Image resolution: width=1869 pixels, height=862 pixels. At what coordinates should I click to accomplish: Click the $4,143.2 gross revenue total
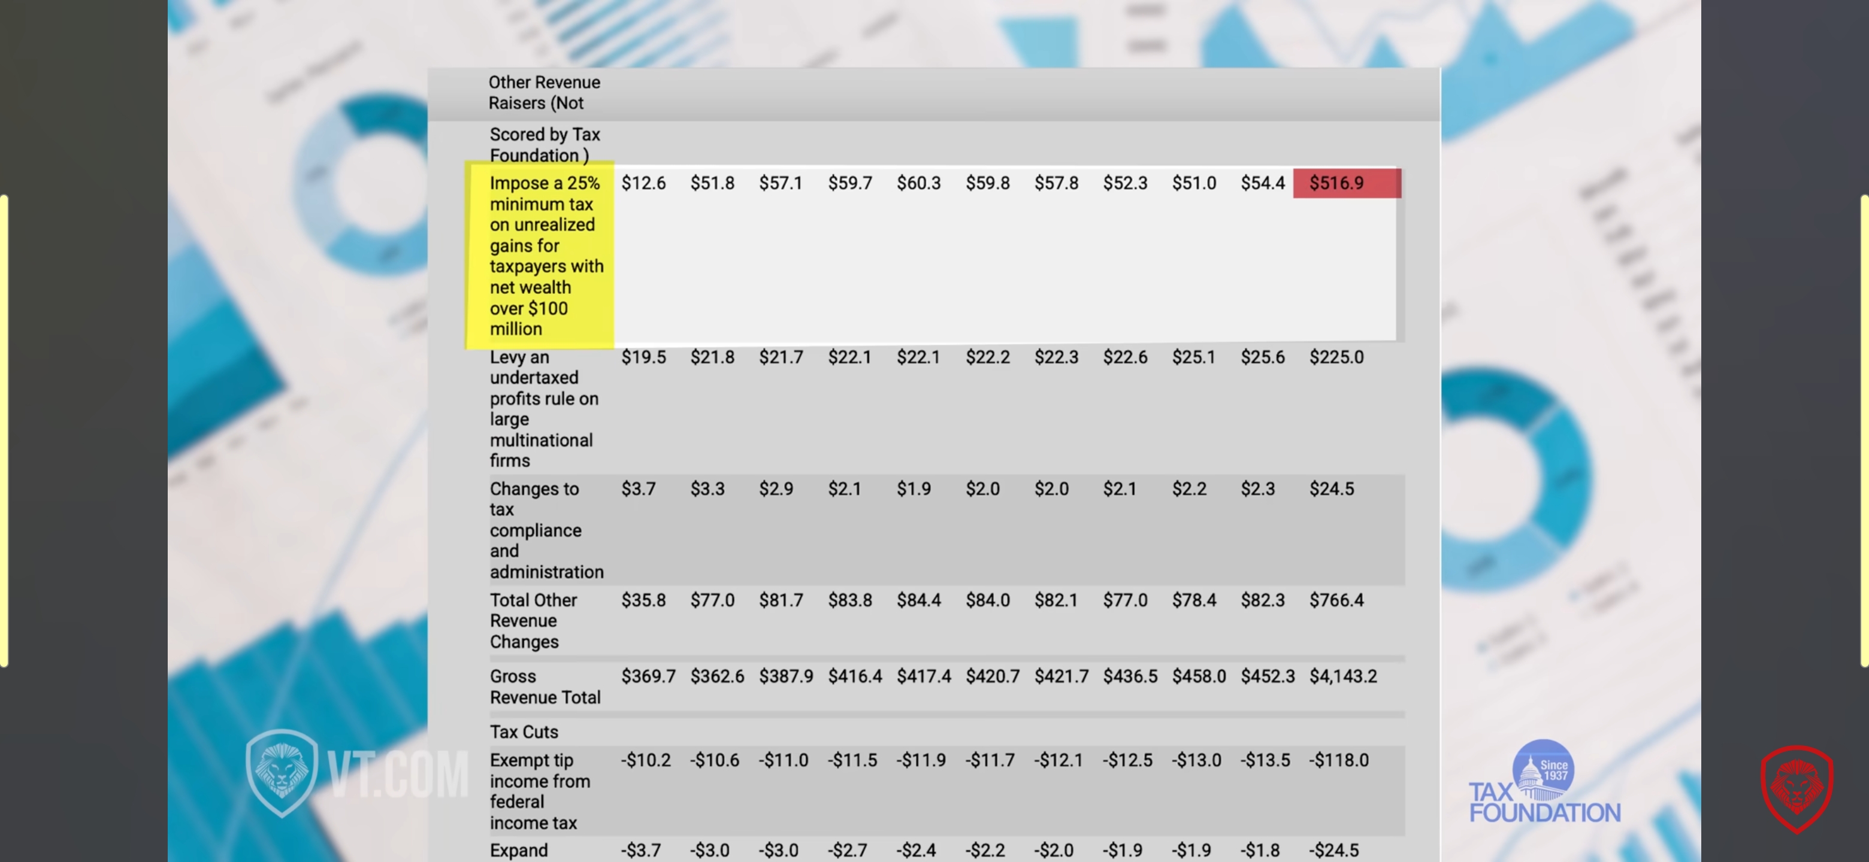click(1342, 676)
